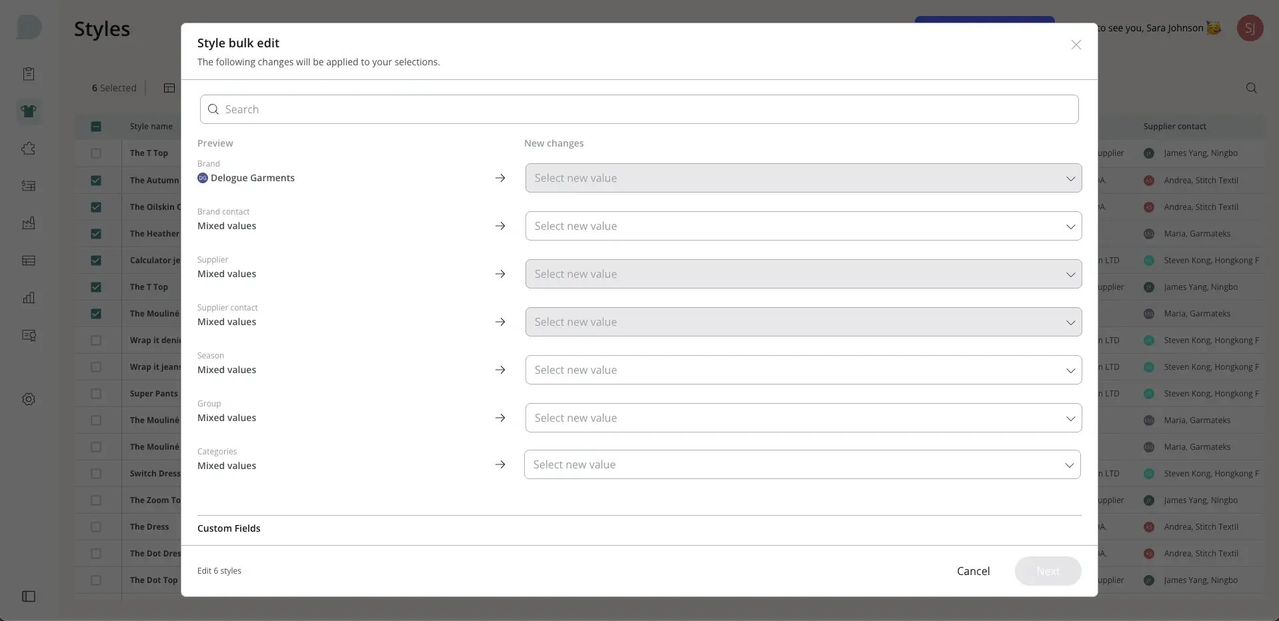
Task: Click the table view icon beside 6 Selected
Action: [x=169, y=88]
